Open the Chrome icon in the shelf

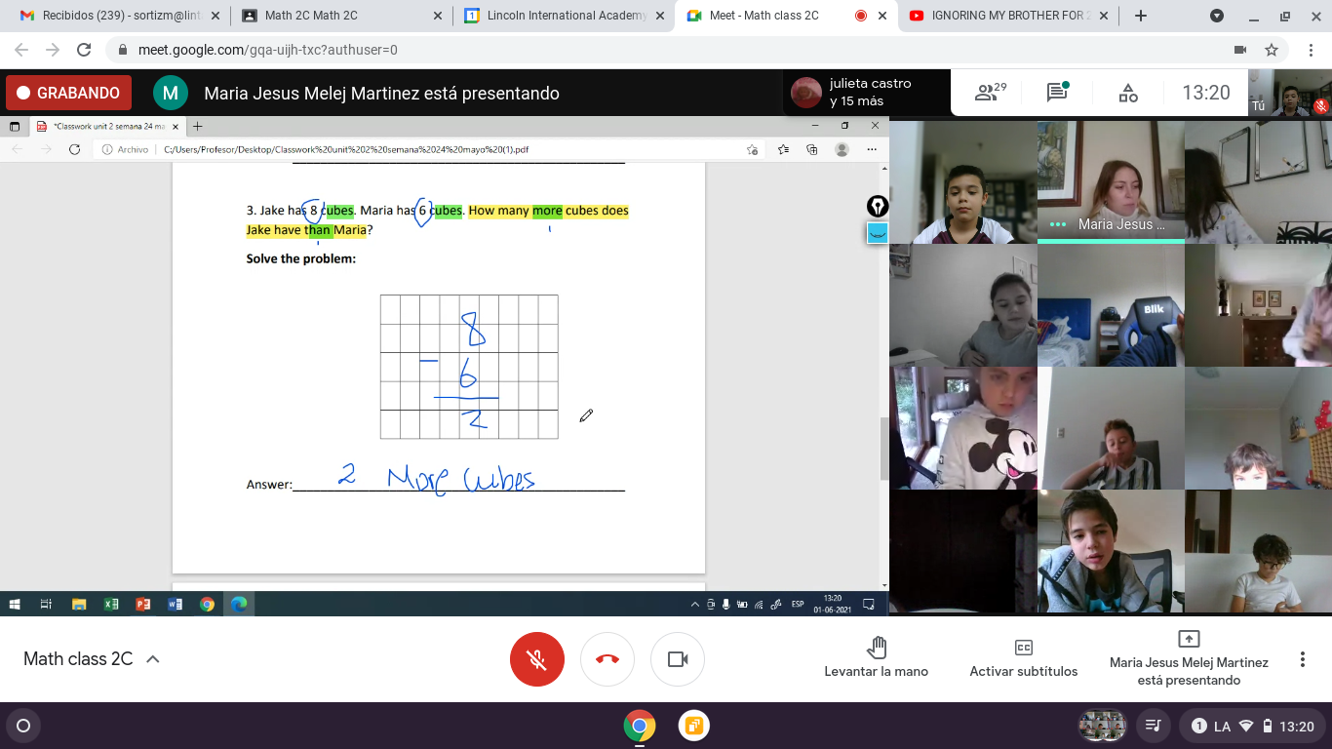click(639, 726)
